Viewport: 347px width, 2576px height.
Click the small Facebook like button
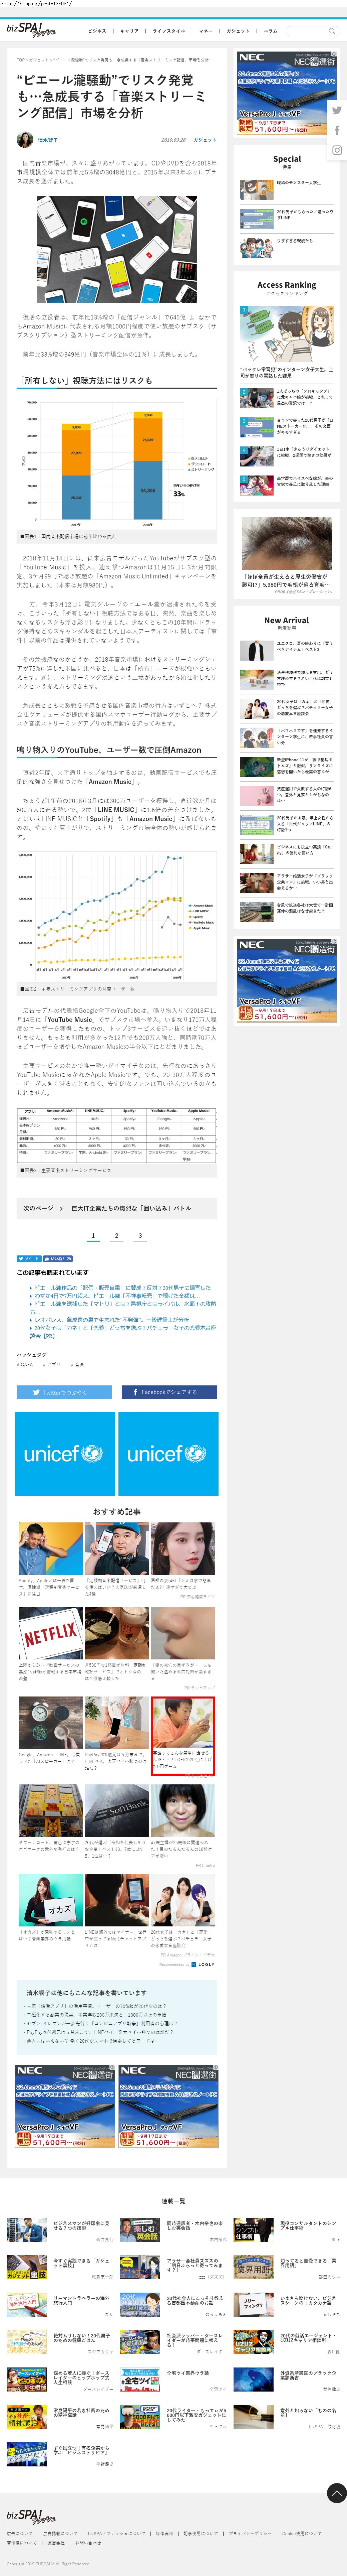tap(58, 1259)
